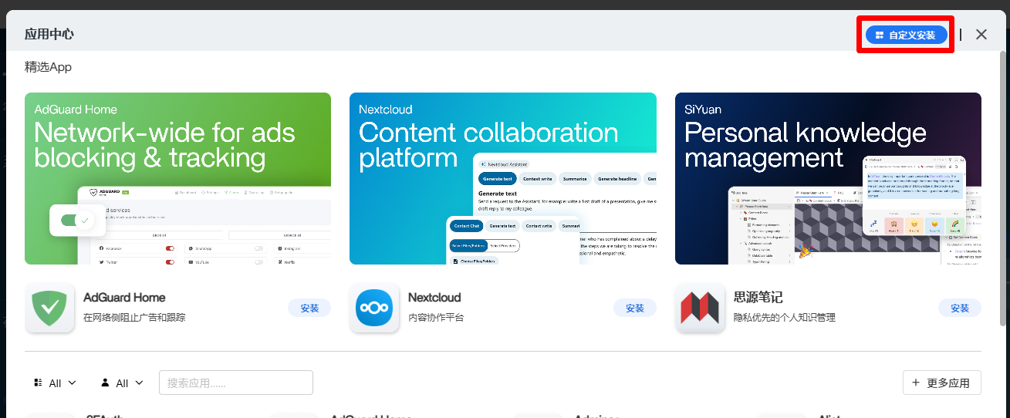Open the AdGuard Home featured banner
The height and width of the screenshot is (418, 1010).
click(177, 179)
